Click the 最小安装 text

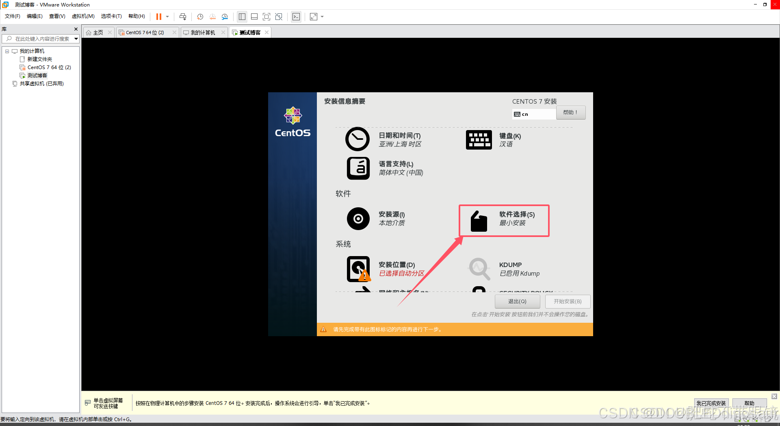tap(512, 223)
